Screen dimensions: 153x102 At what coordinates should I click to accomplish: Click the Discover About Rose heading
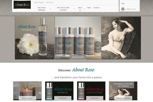tap(76, 70)
